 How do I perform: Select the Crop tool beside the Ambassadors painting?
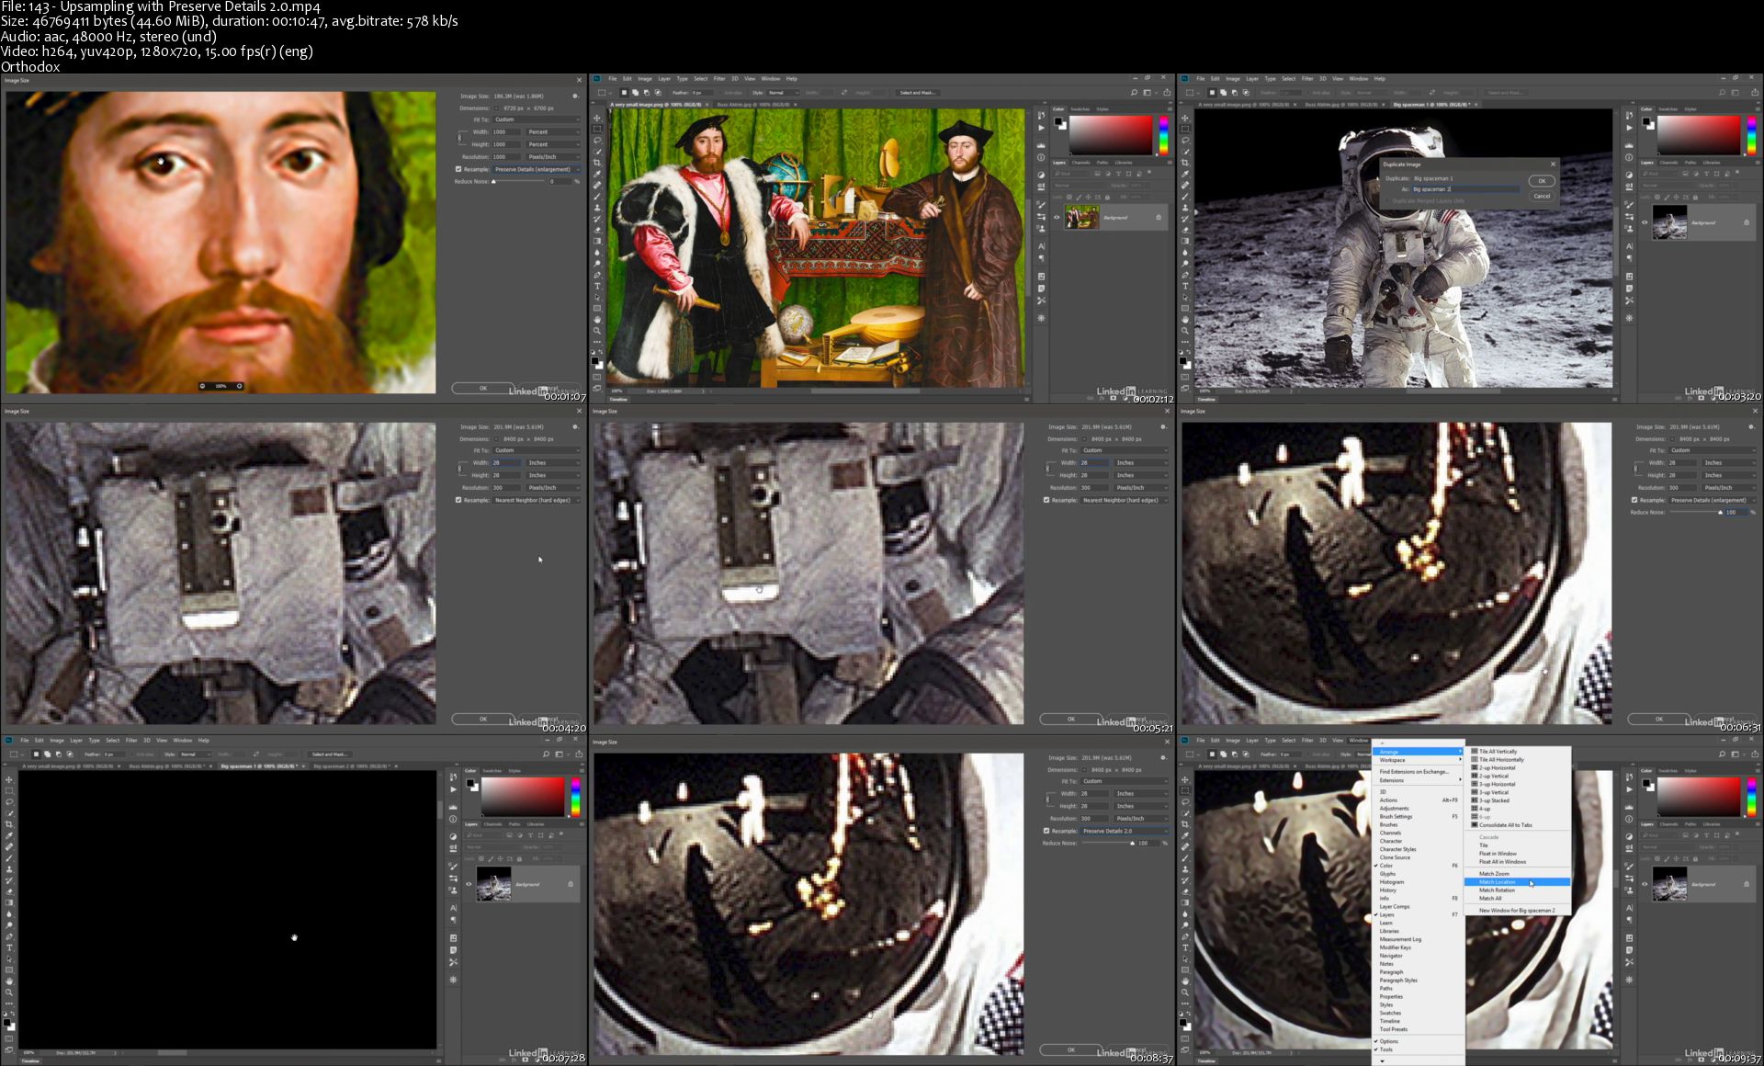(597, 163)
